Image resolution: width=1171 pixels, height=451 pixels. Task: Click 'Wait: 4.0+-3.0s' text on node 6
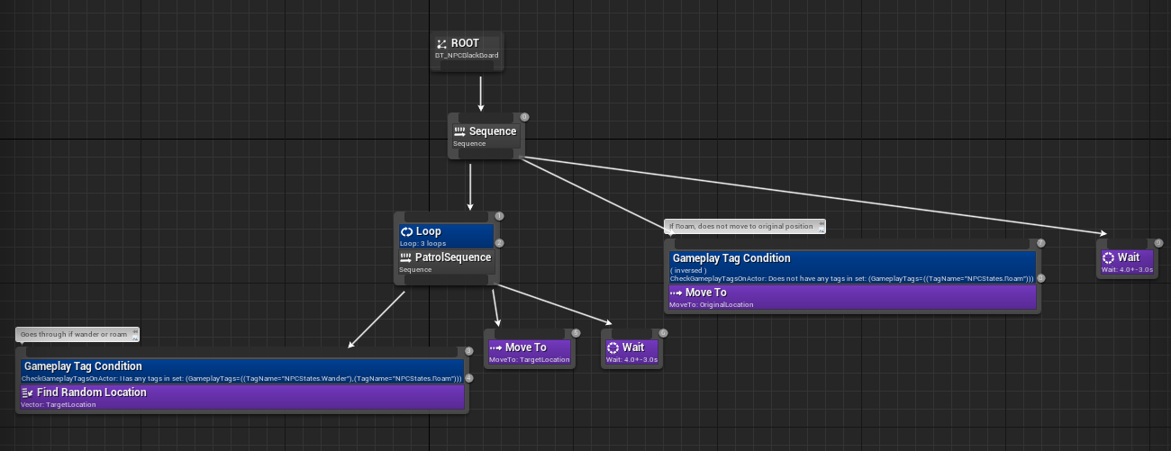[x=632, y=360]
